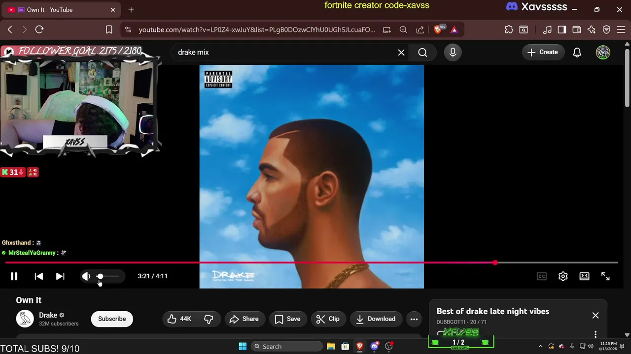
Task: Open playlist options three-dot menu
Action: [596, 334]
